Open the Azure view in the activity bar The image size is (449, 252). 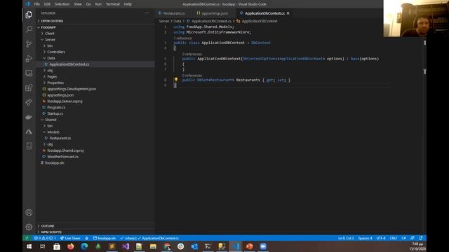point(29,132)
